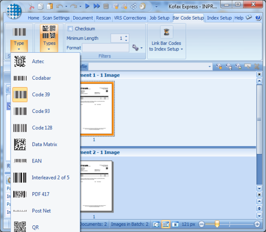Click the Copy icon in quick toolbar
Screen dimensions: 266x232
coord(40,7)
